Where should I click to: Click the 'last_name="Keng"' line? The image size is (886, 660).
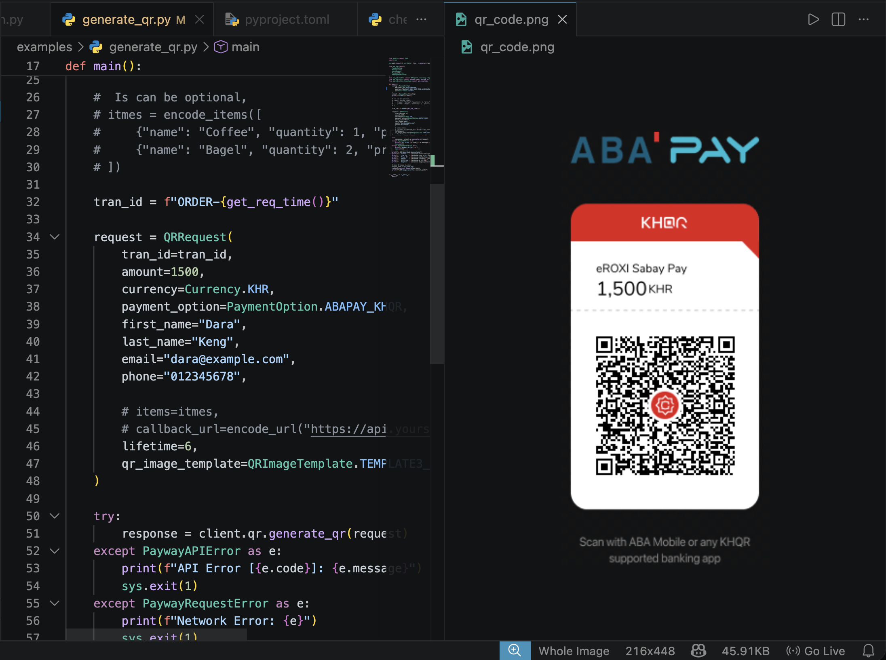click(181, 342)
